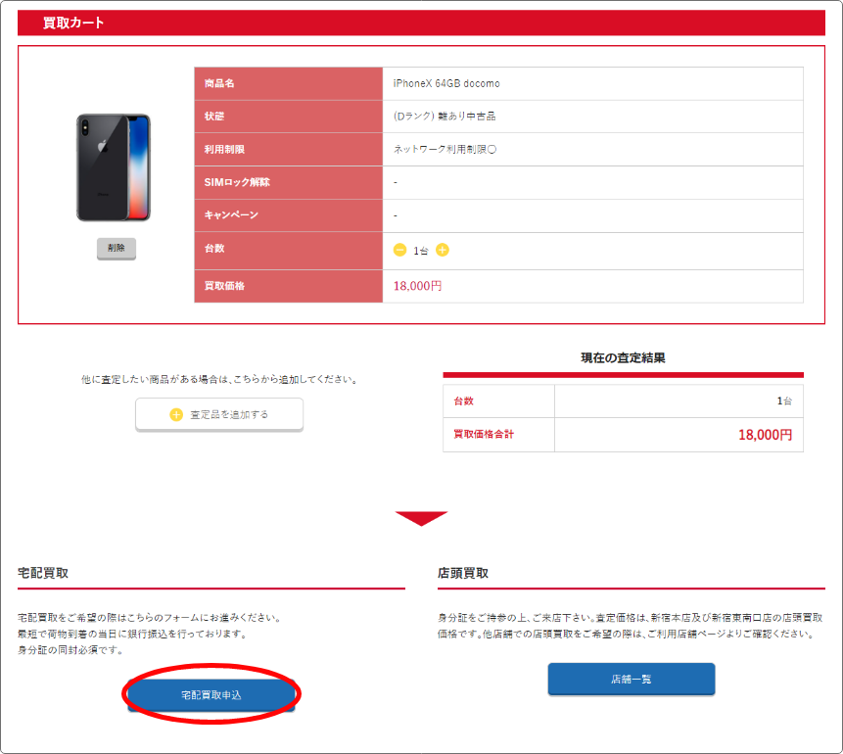Click the 買取カート header title

click(73, 23)
